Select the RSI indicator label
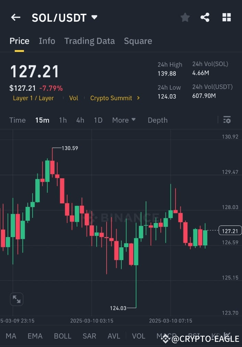 pyautogui.click(x=194, y=336)
